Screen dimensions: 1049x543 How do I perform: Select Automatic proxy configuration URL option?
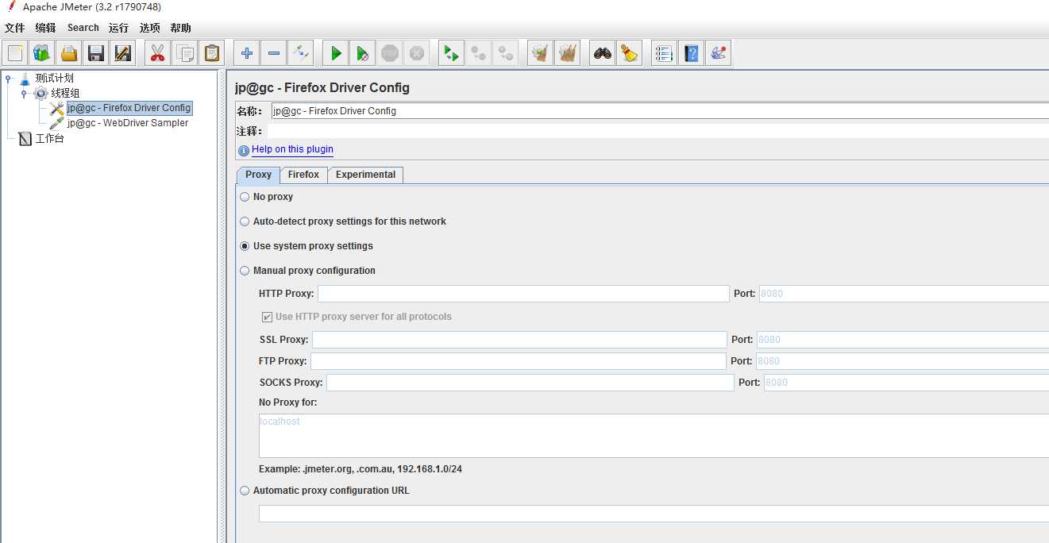click(245, 491)
